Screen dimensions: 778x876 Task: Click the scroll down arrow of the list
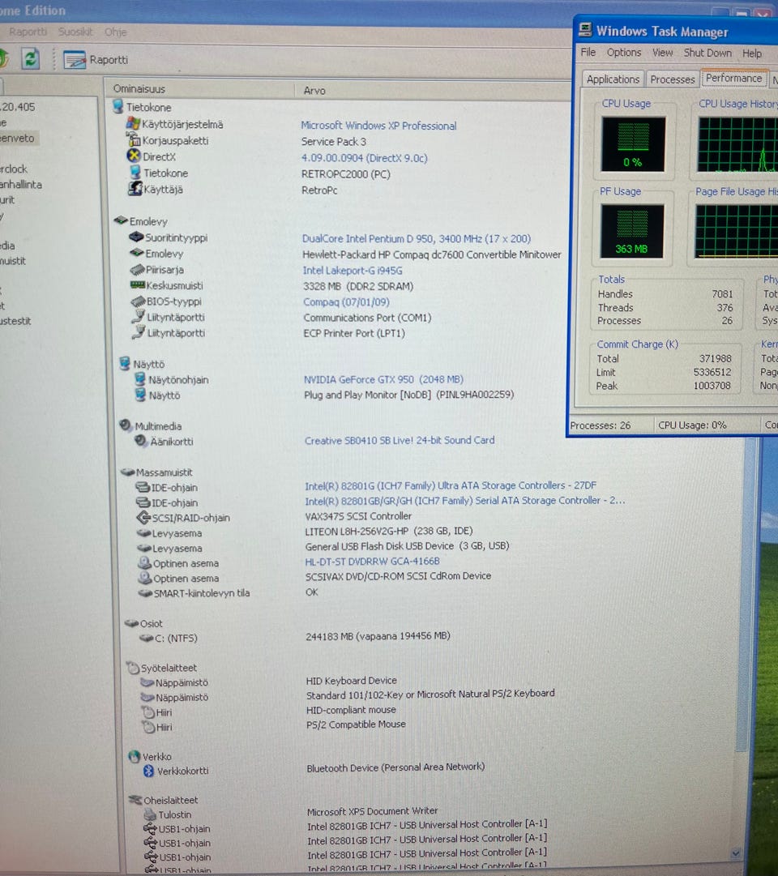click(x=736, y=852)
